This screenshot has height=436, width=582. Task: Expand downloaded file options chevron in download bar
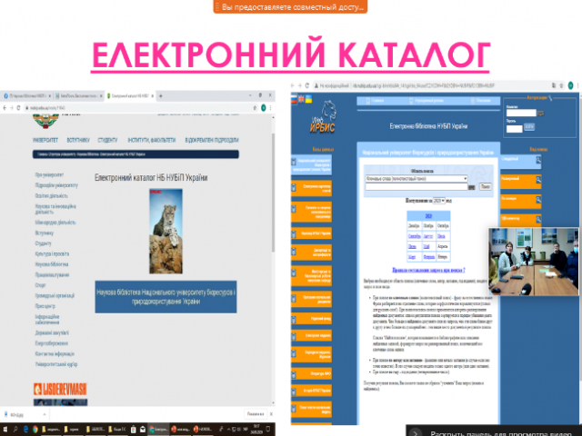(45, 414)
